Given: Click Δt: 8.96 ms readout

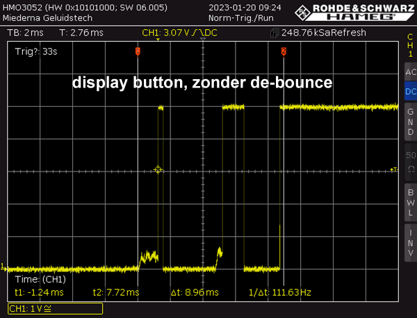Looking at the screenshot, I should 195,292.
